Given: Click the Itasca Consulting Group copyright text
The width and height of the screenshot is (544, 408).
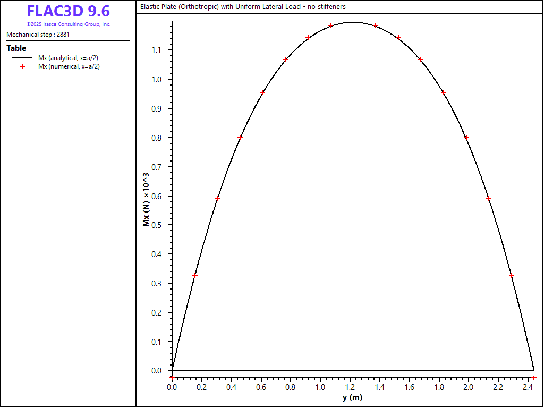Looking at the screenshot, I should (68, 24).
